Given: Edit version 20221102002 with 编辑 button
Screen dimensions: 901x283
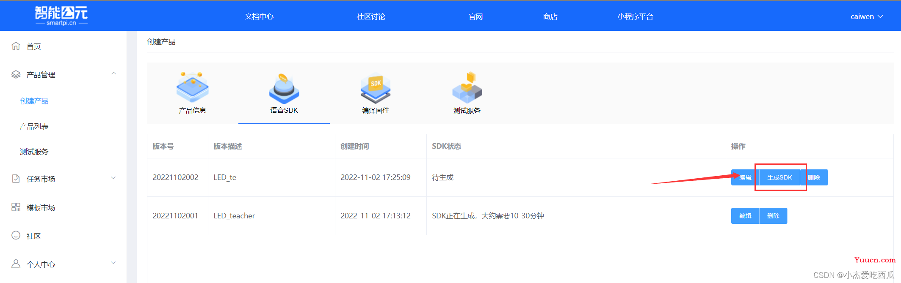Looking at the screenshot, I should pyautogui.click(x=745, y=177).
